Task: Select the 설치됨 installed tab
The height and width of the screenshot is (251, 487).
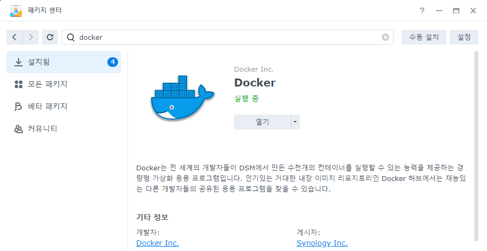Action: pyautogui.click(x=64, y=62)
